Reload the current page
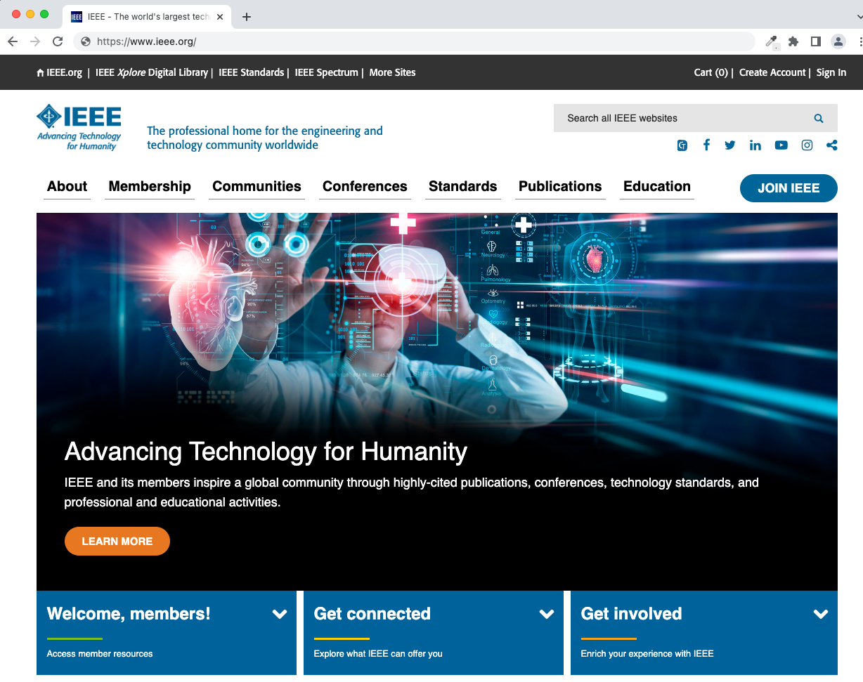The image size is (863, 682). pos(58,41)
